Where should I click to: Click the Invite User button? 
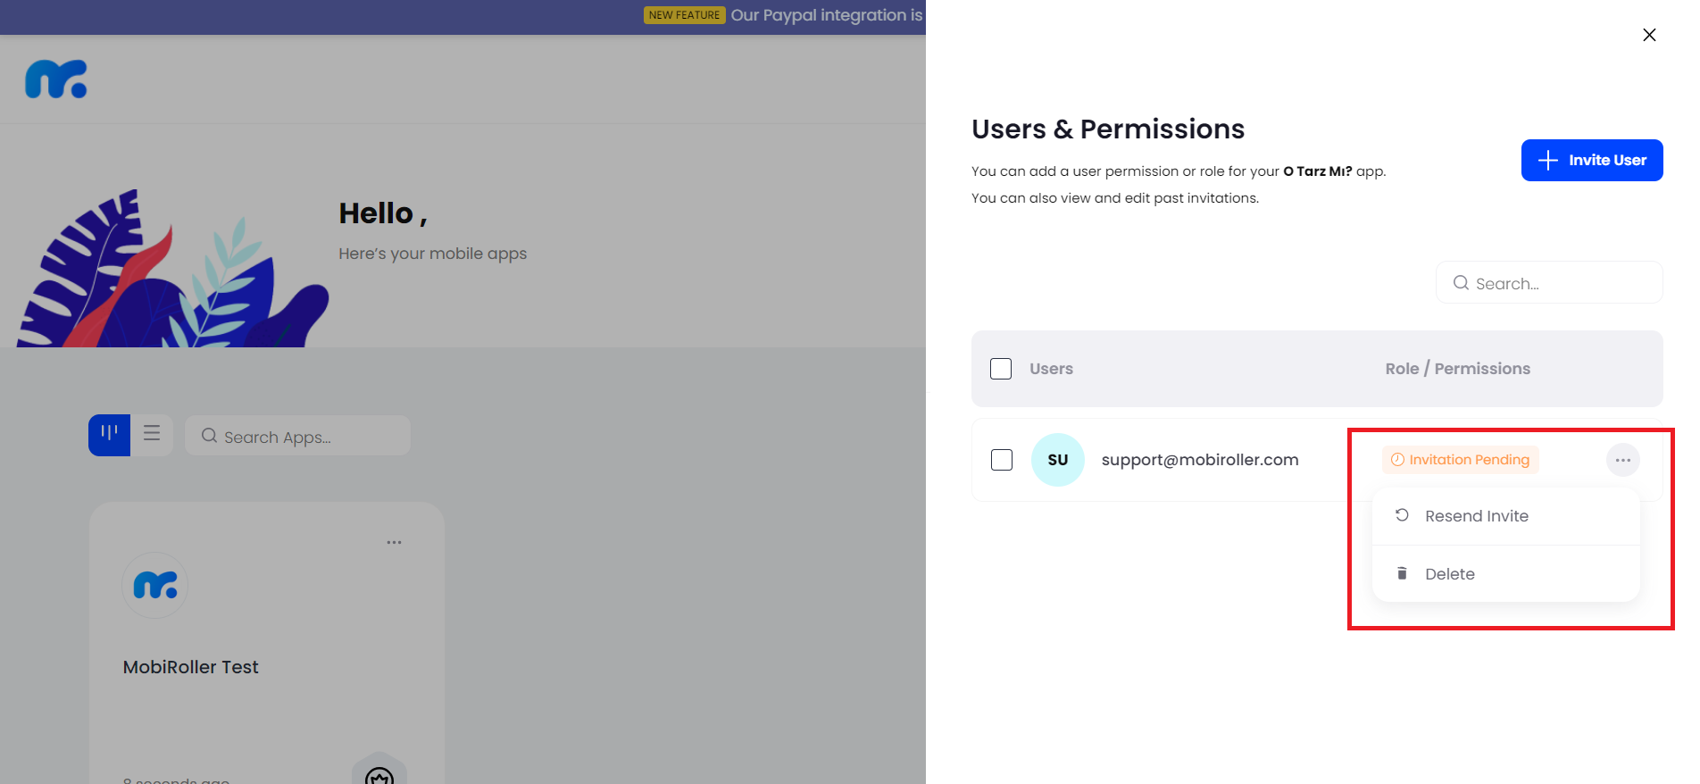1592,160
